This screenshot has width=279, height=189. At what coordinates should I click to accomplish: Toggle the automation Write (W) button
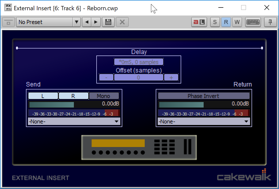coord(237,22)
